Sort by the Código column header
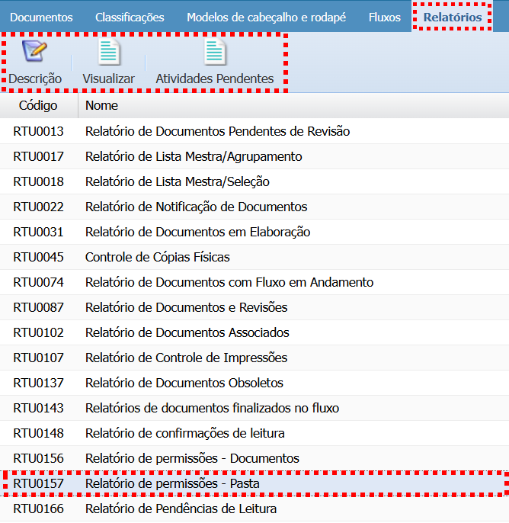The width and height of the screenshot is (509, 523). click(x=38, y=105)
